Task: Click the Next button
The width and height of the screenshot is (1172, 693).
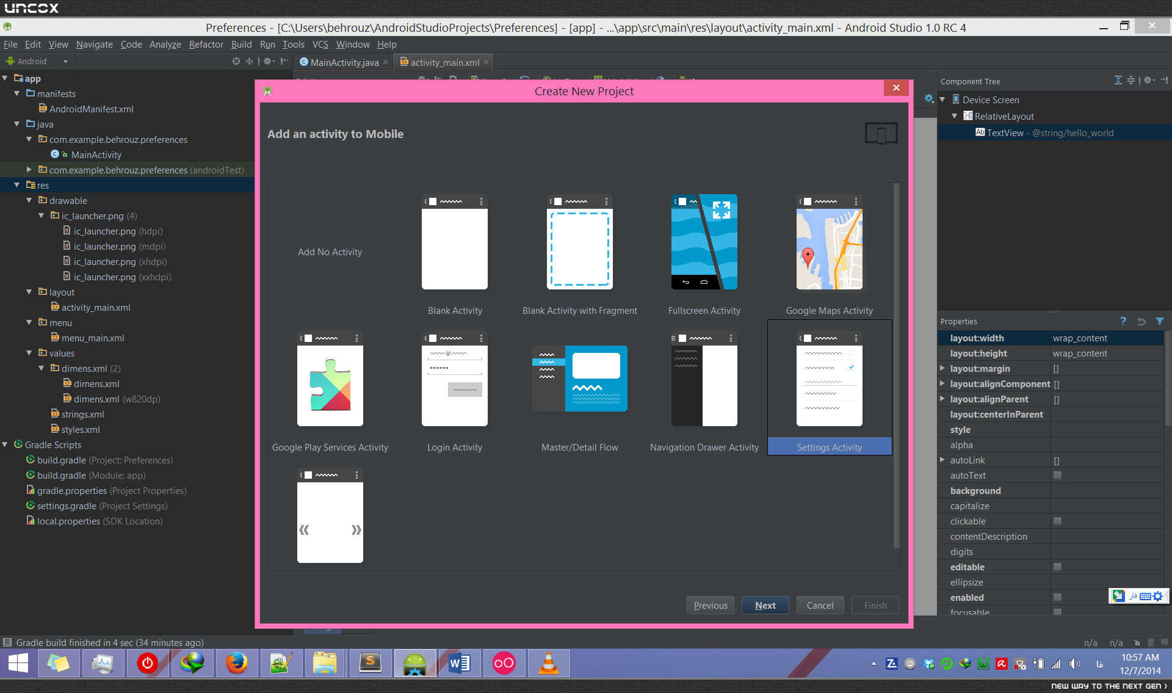Action: click(x=765, y=605)
